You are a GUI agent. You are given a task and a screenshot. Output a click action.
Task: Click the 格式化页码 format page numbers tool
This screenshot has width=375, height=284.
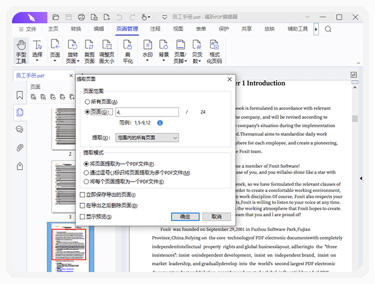pyautogui.click(x=214, y=51)
